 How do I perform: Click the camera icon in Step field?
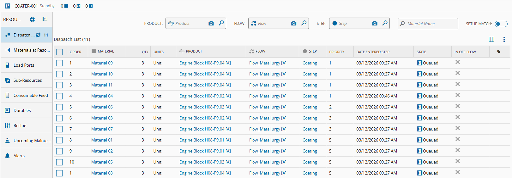[375, 23]
